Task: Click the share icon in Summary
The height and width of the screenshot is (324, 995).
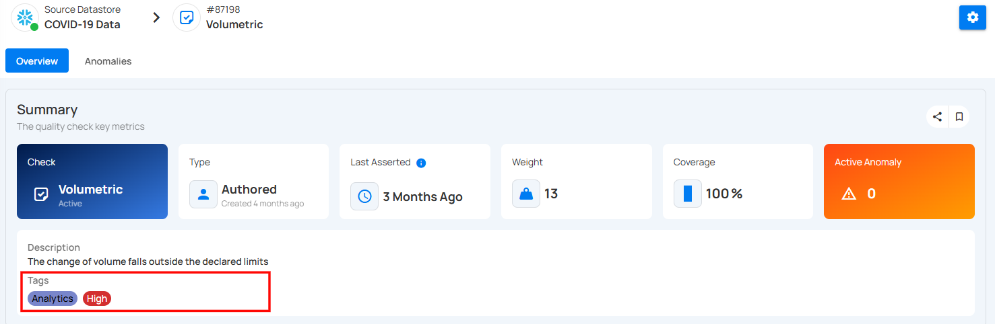Action: pyautogui.click(x=937, y=117)
